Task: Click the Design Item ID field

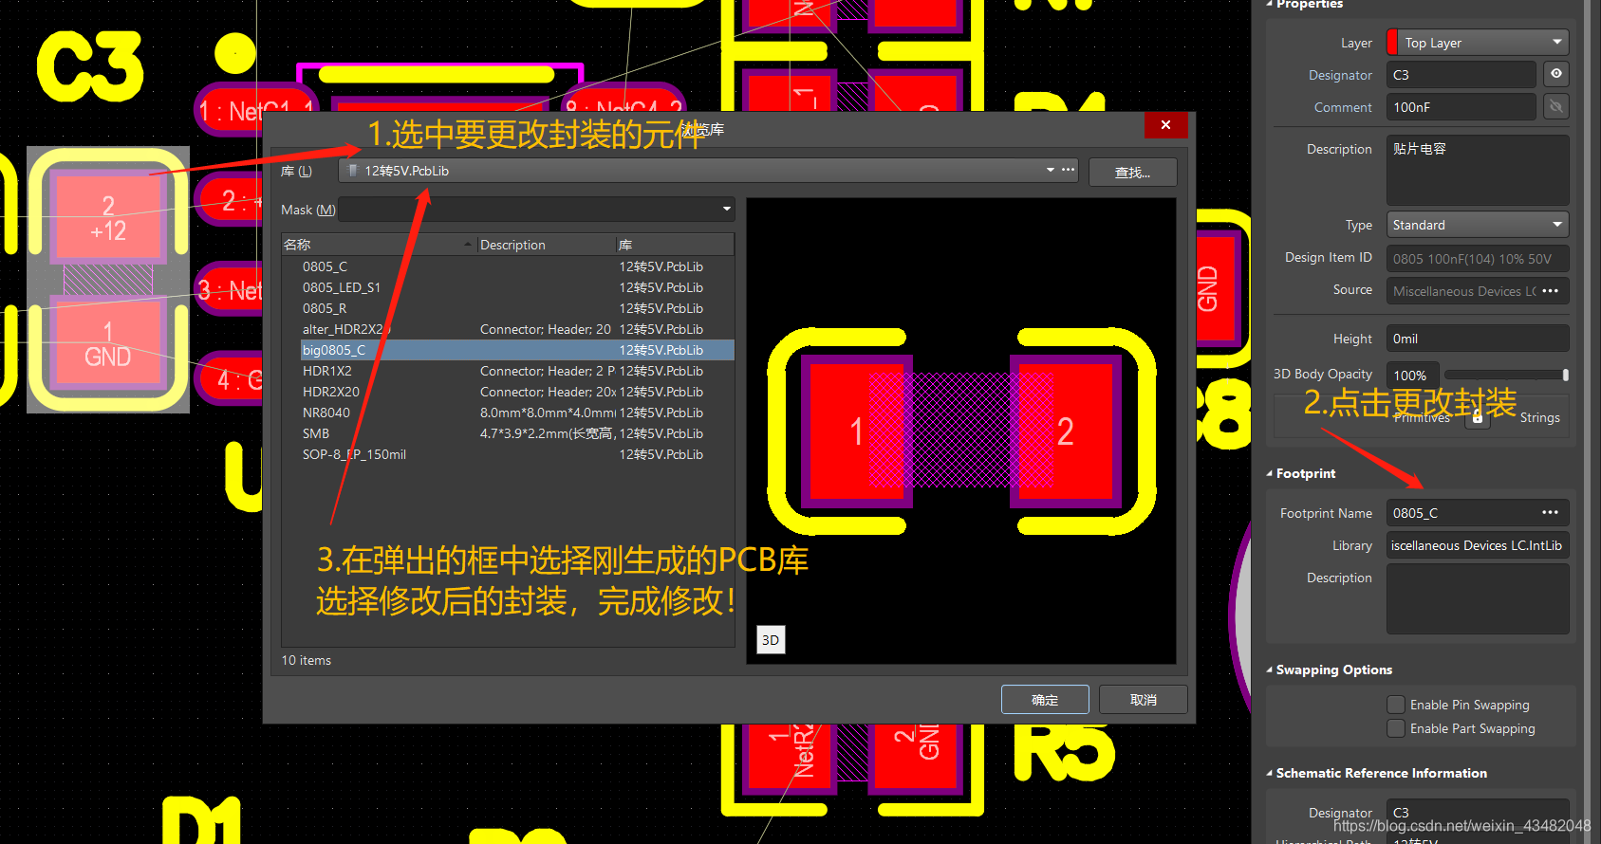Action: (x=1478, y=258)
